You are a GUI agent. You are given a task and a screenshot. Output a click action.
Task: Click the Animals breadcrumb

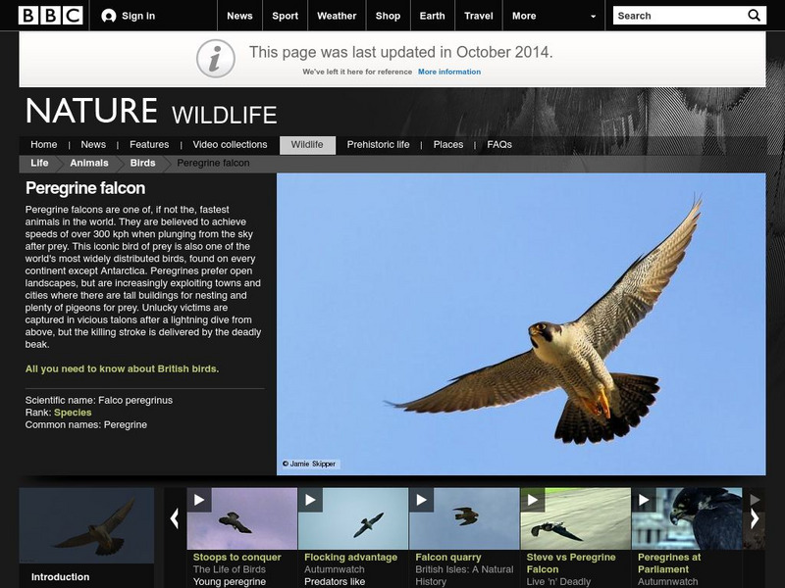(89, 163)
